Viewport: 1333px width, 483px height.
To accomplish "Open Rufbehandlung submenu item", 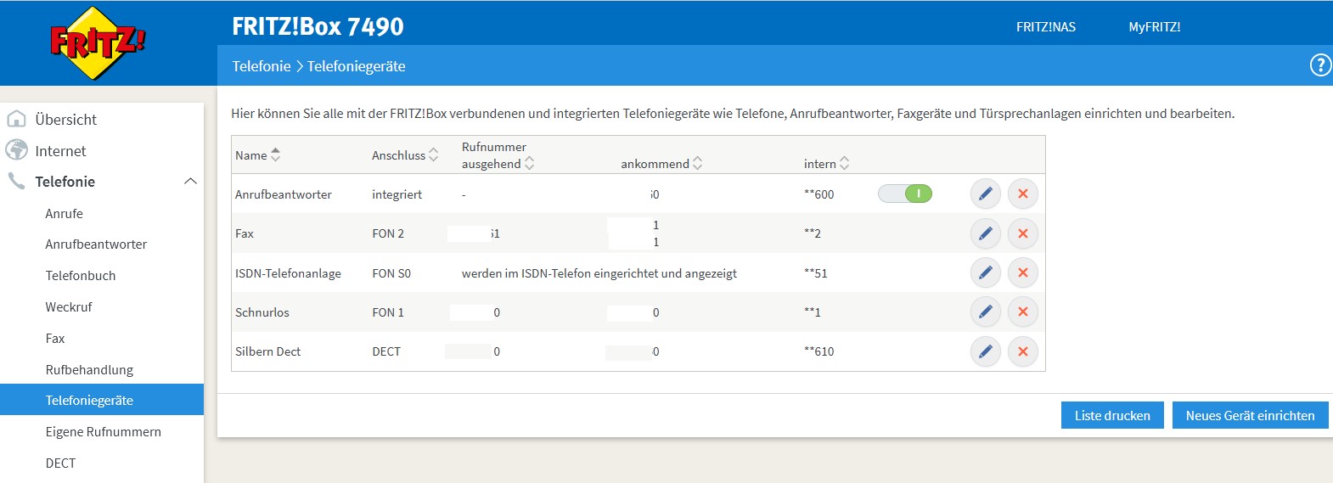I will [x=89, y=369].
